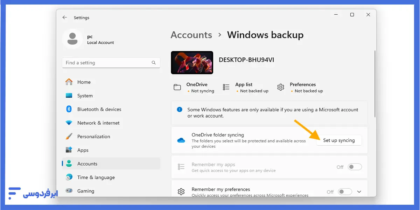Minimize the Settings window
This screenshot has height=210, width=420.
pos(336,15)
